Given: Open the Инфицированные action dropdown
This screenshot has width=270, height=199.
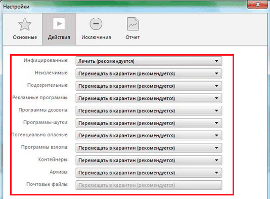Looking at the screenshot, I should coord(149,61).
